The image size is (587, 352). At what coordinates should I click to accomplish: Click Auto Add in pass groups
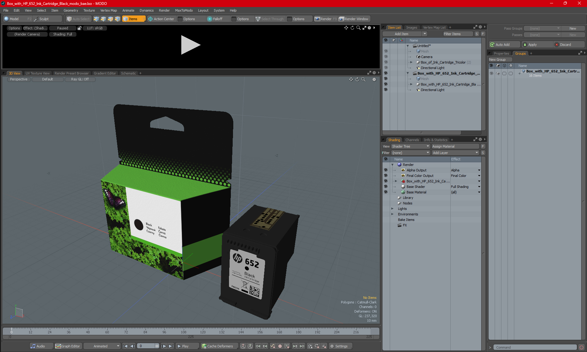pyautogui.click(x=504, y=45)
